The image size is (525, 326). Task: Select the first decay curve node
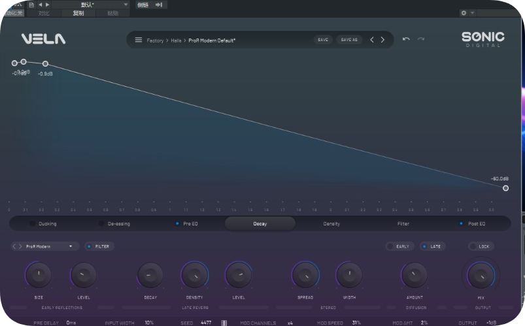14,63
